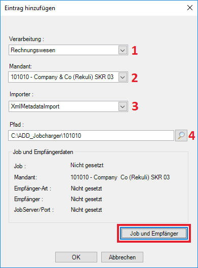
Task: Select the Job value 'Nicht gesetzt'
Action: 87,166
